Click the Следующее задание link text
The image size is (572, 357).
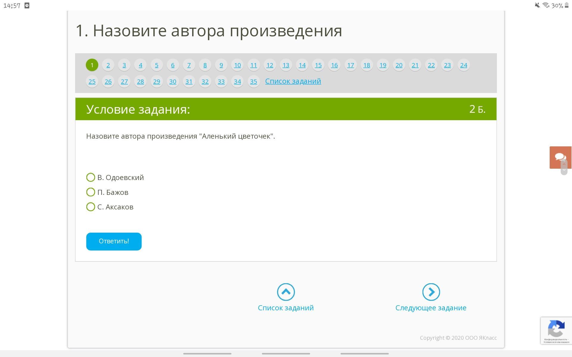[x=430, y=308]
